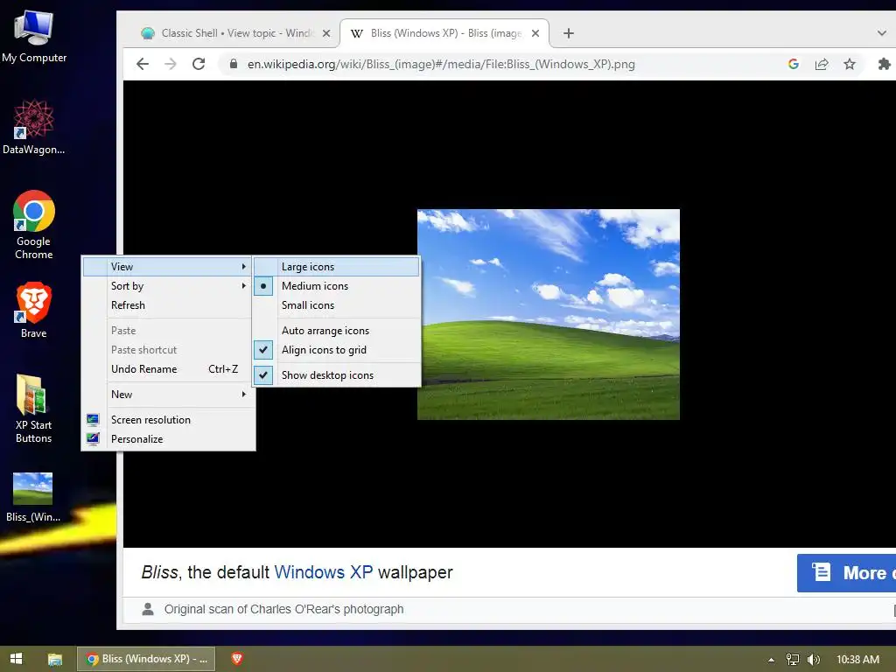Go forward in Chrome
Screen dimensions: 896x672
click(171, 64)
